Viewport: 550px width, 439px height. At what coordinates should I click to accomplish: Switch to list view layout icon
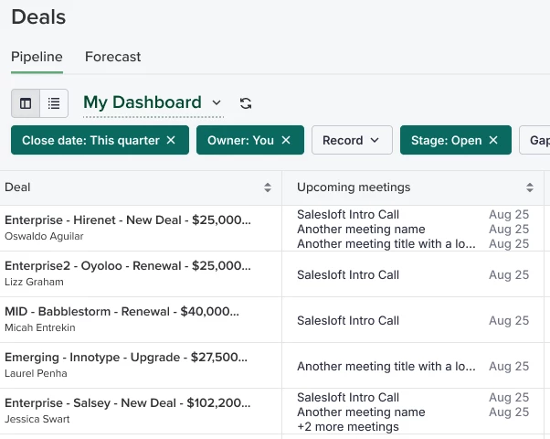click(54, 103)
